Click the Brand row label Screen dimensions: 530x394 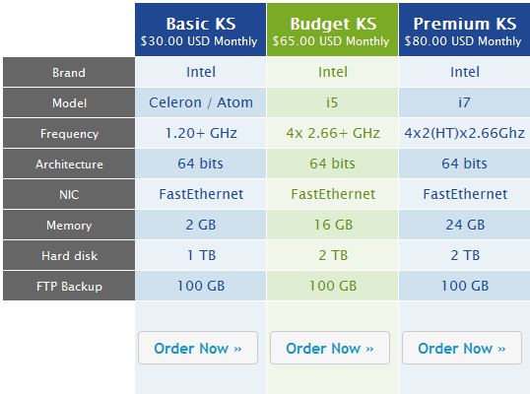pyautogui.click(x=69, y=72)
